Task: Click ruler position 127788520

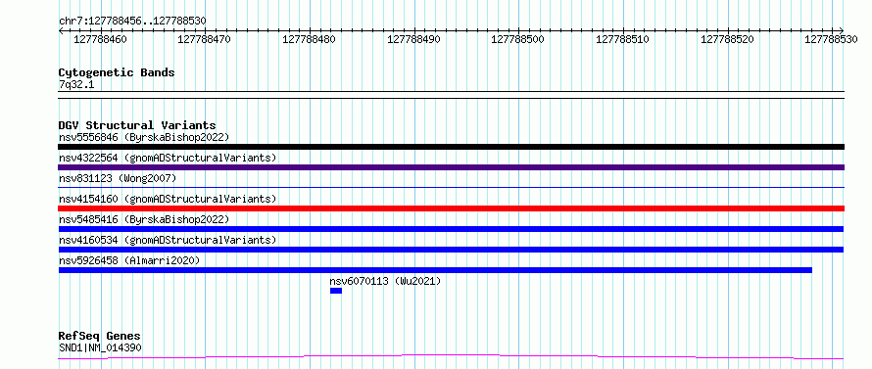Action: click(727, 39)
